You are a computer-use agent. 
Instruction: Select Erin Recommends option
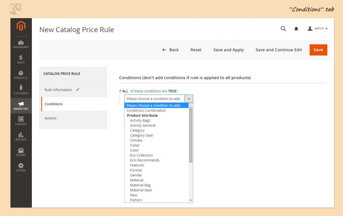pos(144,160)
